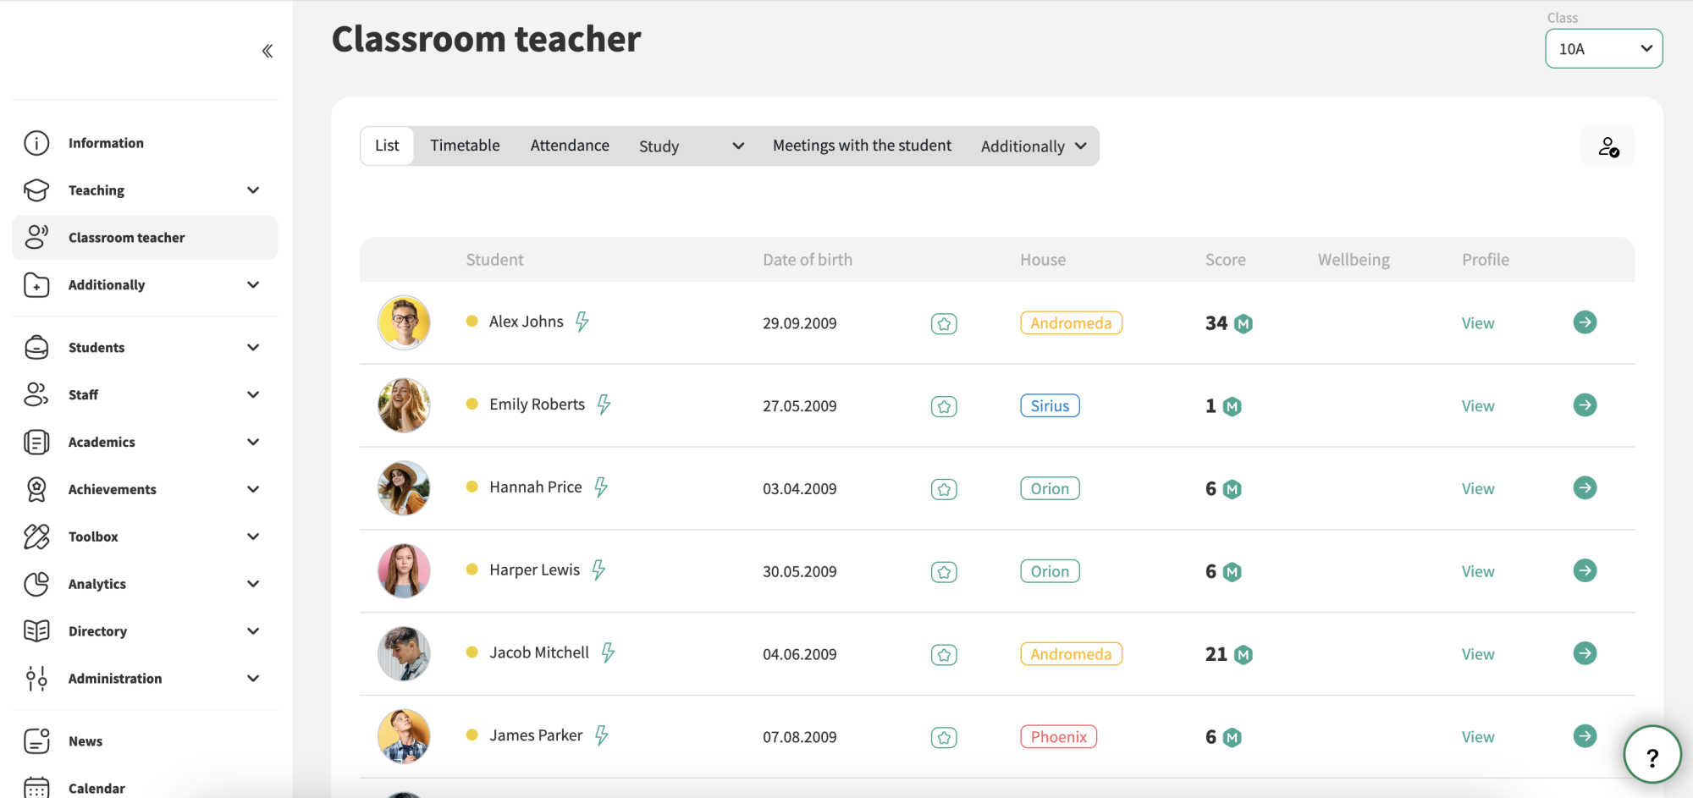Open View profile link for James Parker
The image size is (1693, 798).
pos(1478,738)
